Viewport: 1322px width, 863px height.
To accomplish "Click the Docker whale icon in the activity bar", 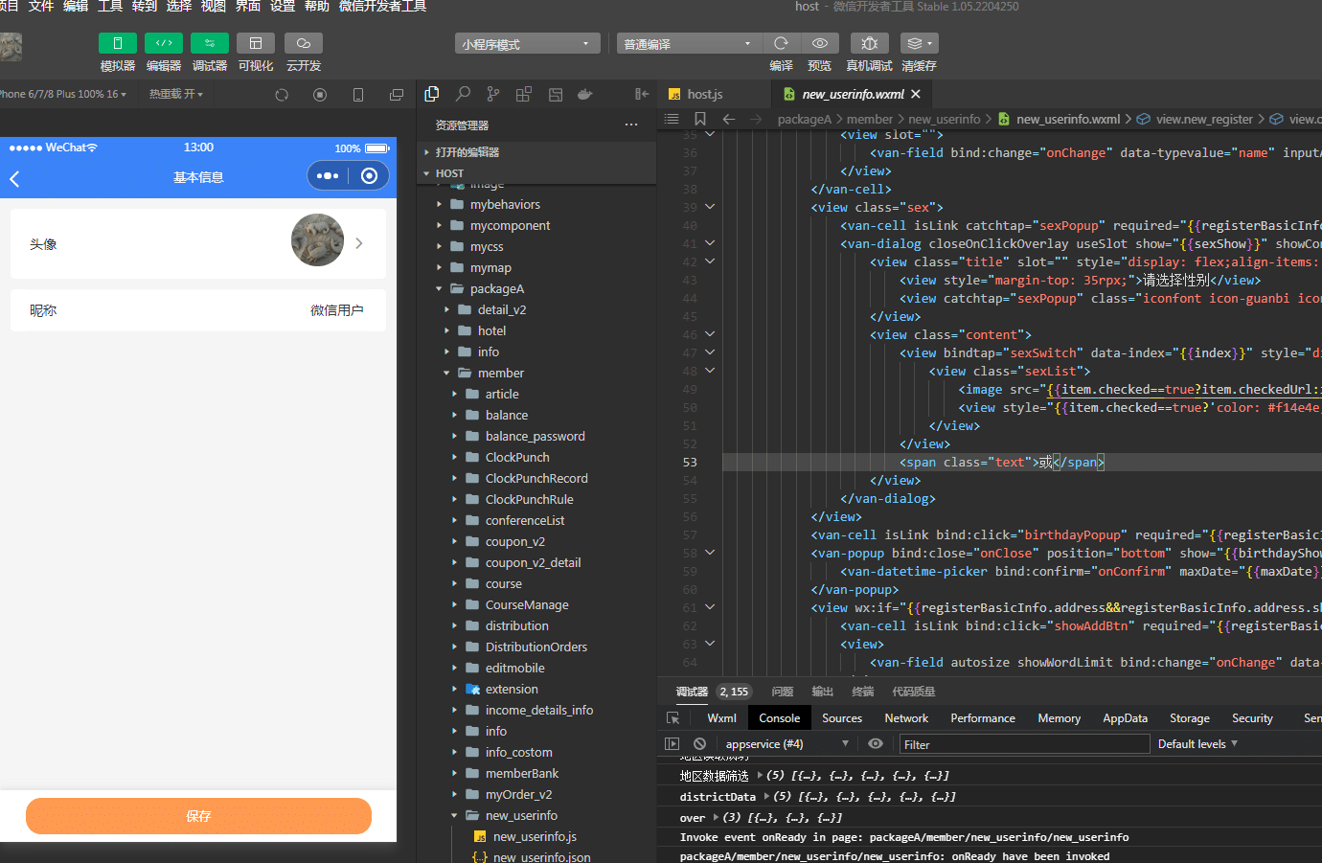I will click(584, 94).
